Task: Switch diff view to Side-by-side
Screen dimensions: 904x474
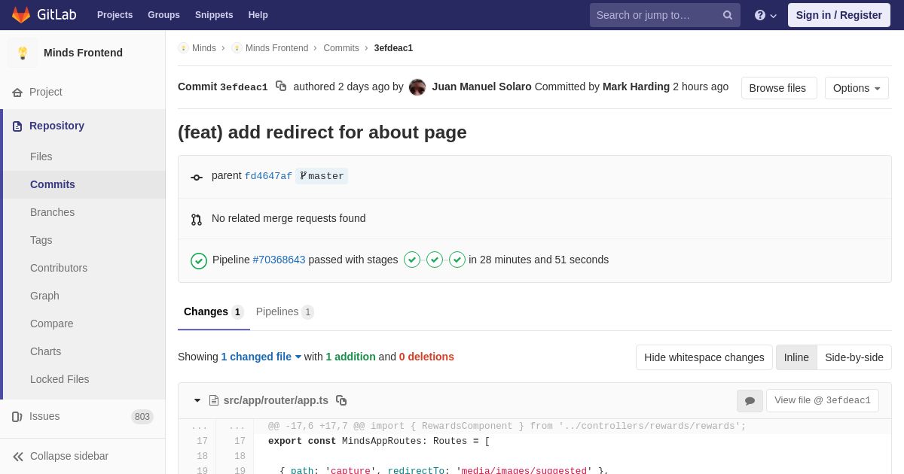Action: click(x=854, y=357)
